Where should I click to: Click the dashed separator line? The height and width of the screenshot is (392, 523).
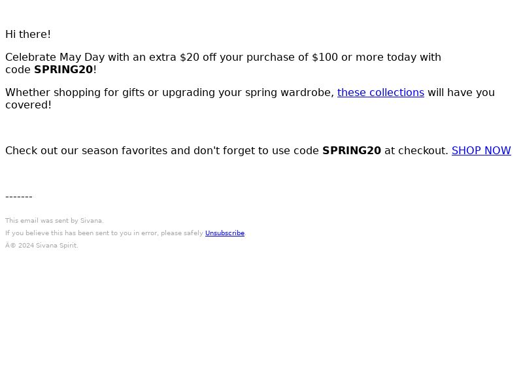pyautogui.click(x=19, y=197)
